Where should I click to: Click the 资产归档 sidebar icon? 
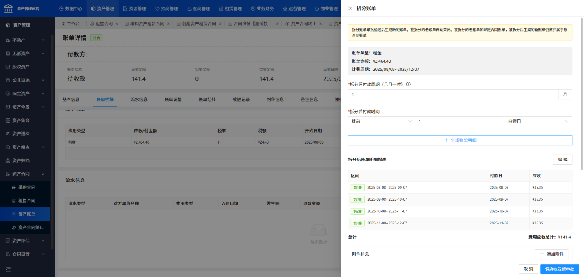pyautogui.click(x=8, y=160)
